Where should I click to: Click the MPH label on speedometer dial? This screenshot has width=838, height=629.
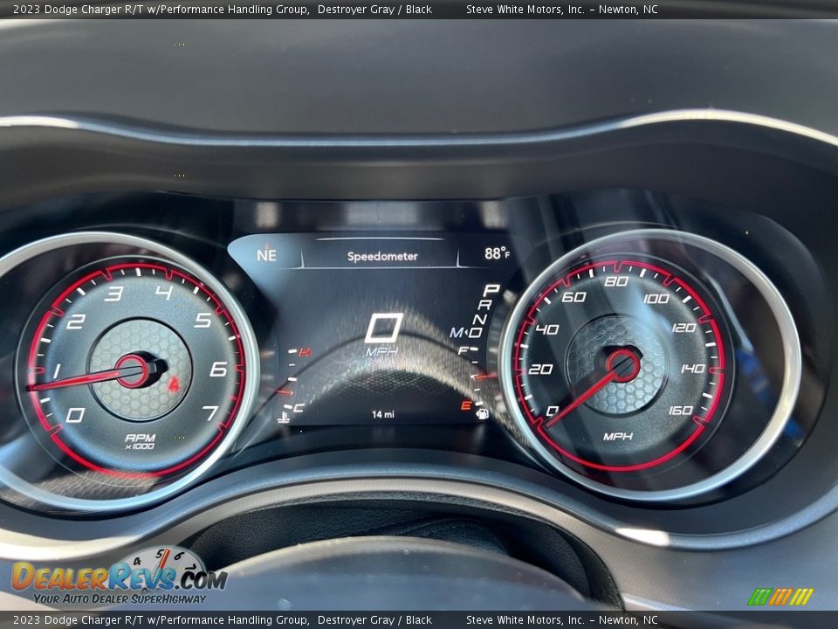[618, 437]
